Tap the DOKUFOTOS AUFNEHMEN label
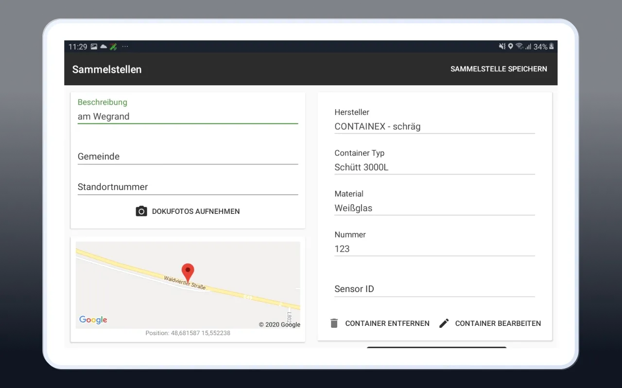Viewport: 622px width, 388px height. pos(196,211)
